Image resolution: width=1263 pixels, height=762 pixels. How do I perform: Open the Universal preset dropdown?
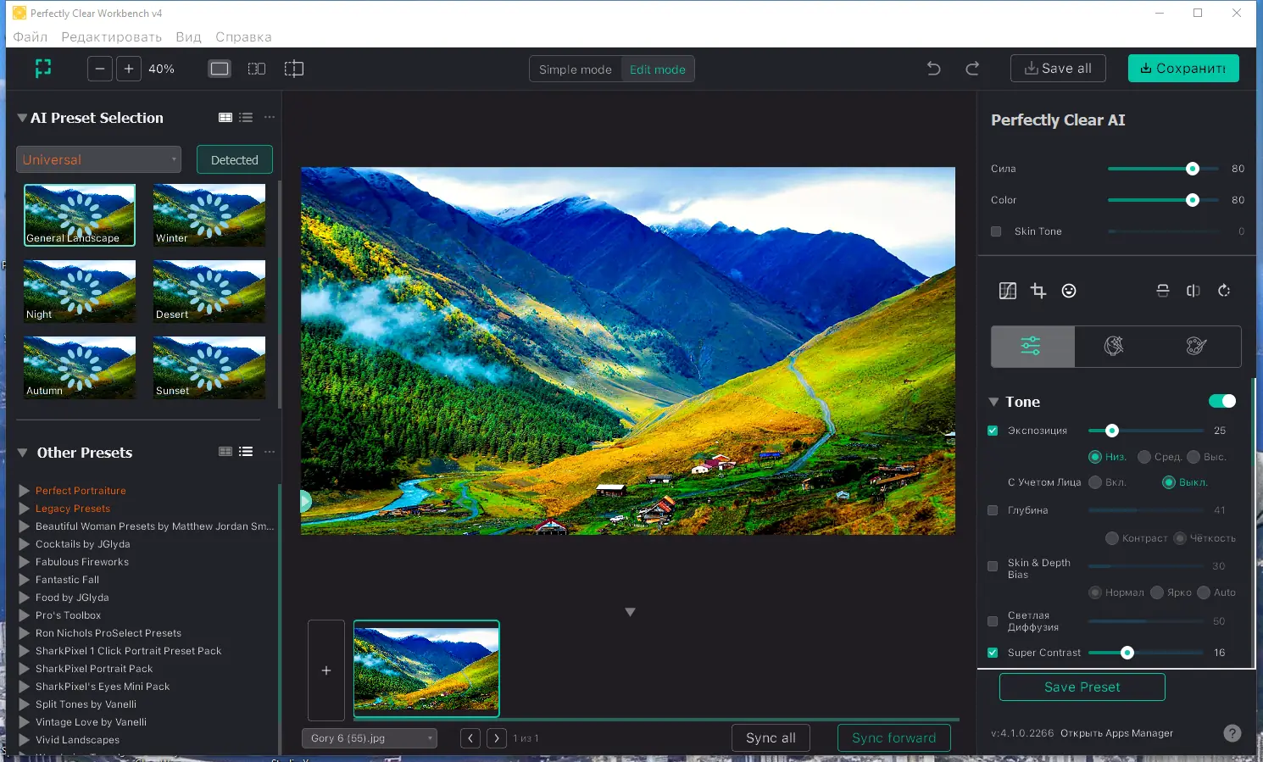click(x=98, y=159)
